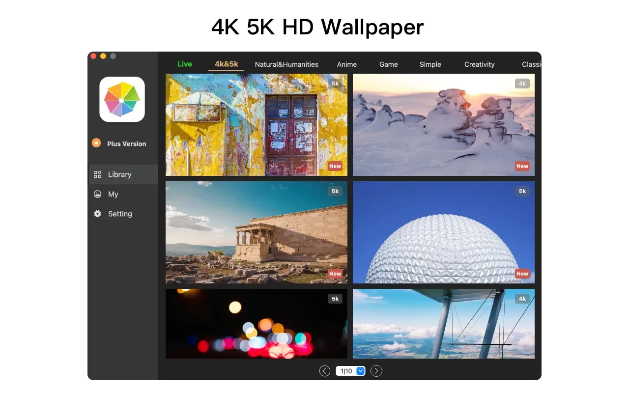Select the Simple category tab
Viewport: 629px width, 393px height.
coord(430,64)
